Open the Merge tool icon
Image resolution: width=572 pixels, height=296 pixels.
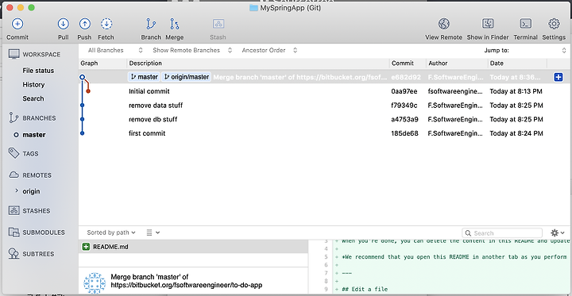(x=174, y=24)
